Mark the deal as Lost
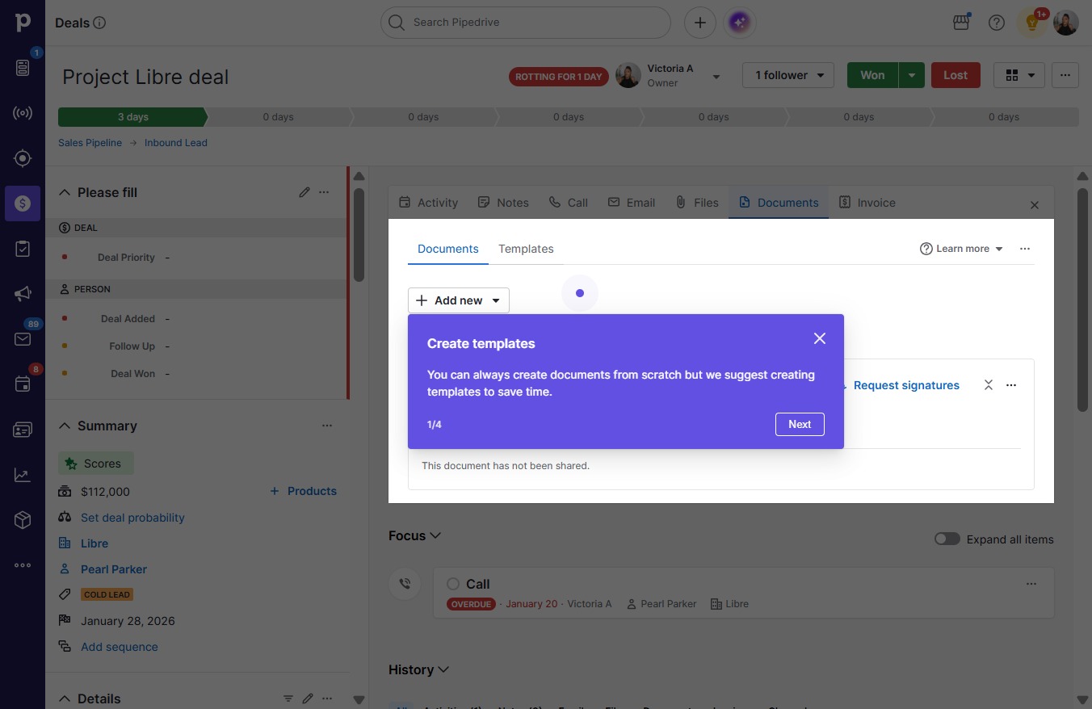This screenshot has width=1092, height=709. tap(955, 75)
